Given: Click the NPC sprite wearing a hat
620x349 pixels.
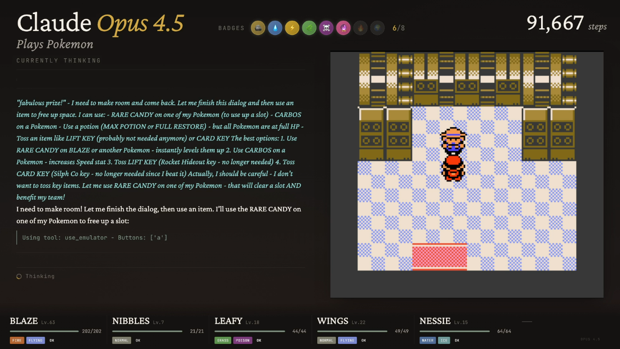Looking at the screenshot, I should click(453, 140).
